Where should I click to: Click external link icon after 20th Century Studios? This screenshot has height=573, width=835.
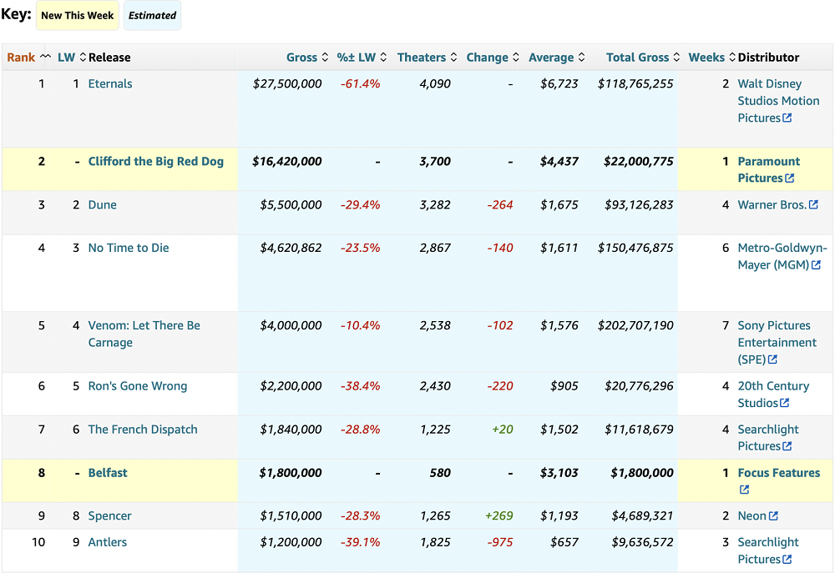[x=784, y=404]
